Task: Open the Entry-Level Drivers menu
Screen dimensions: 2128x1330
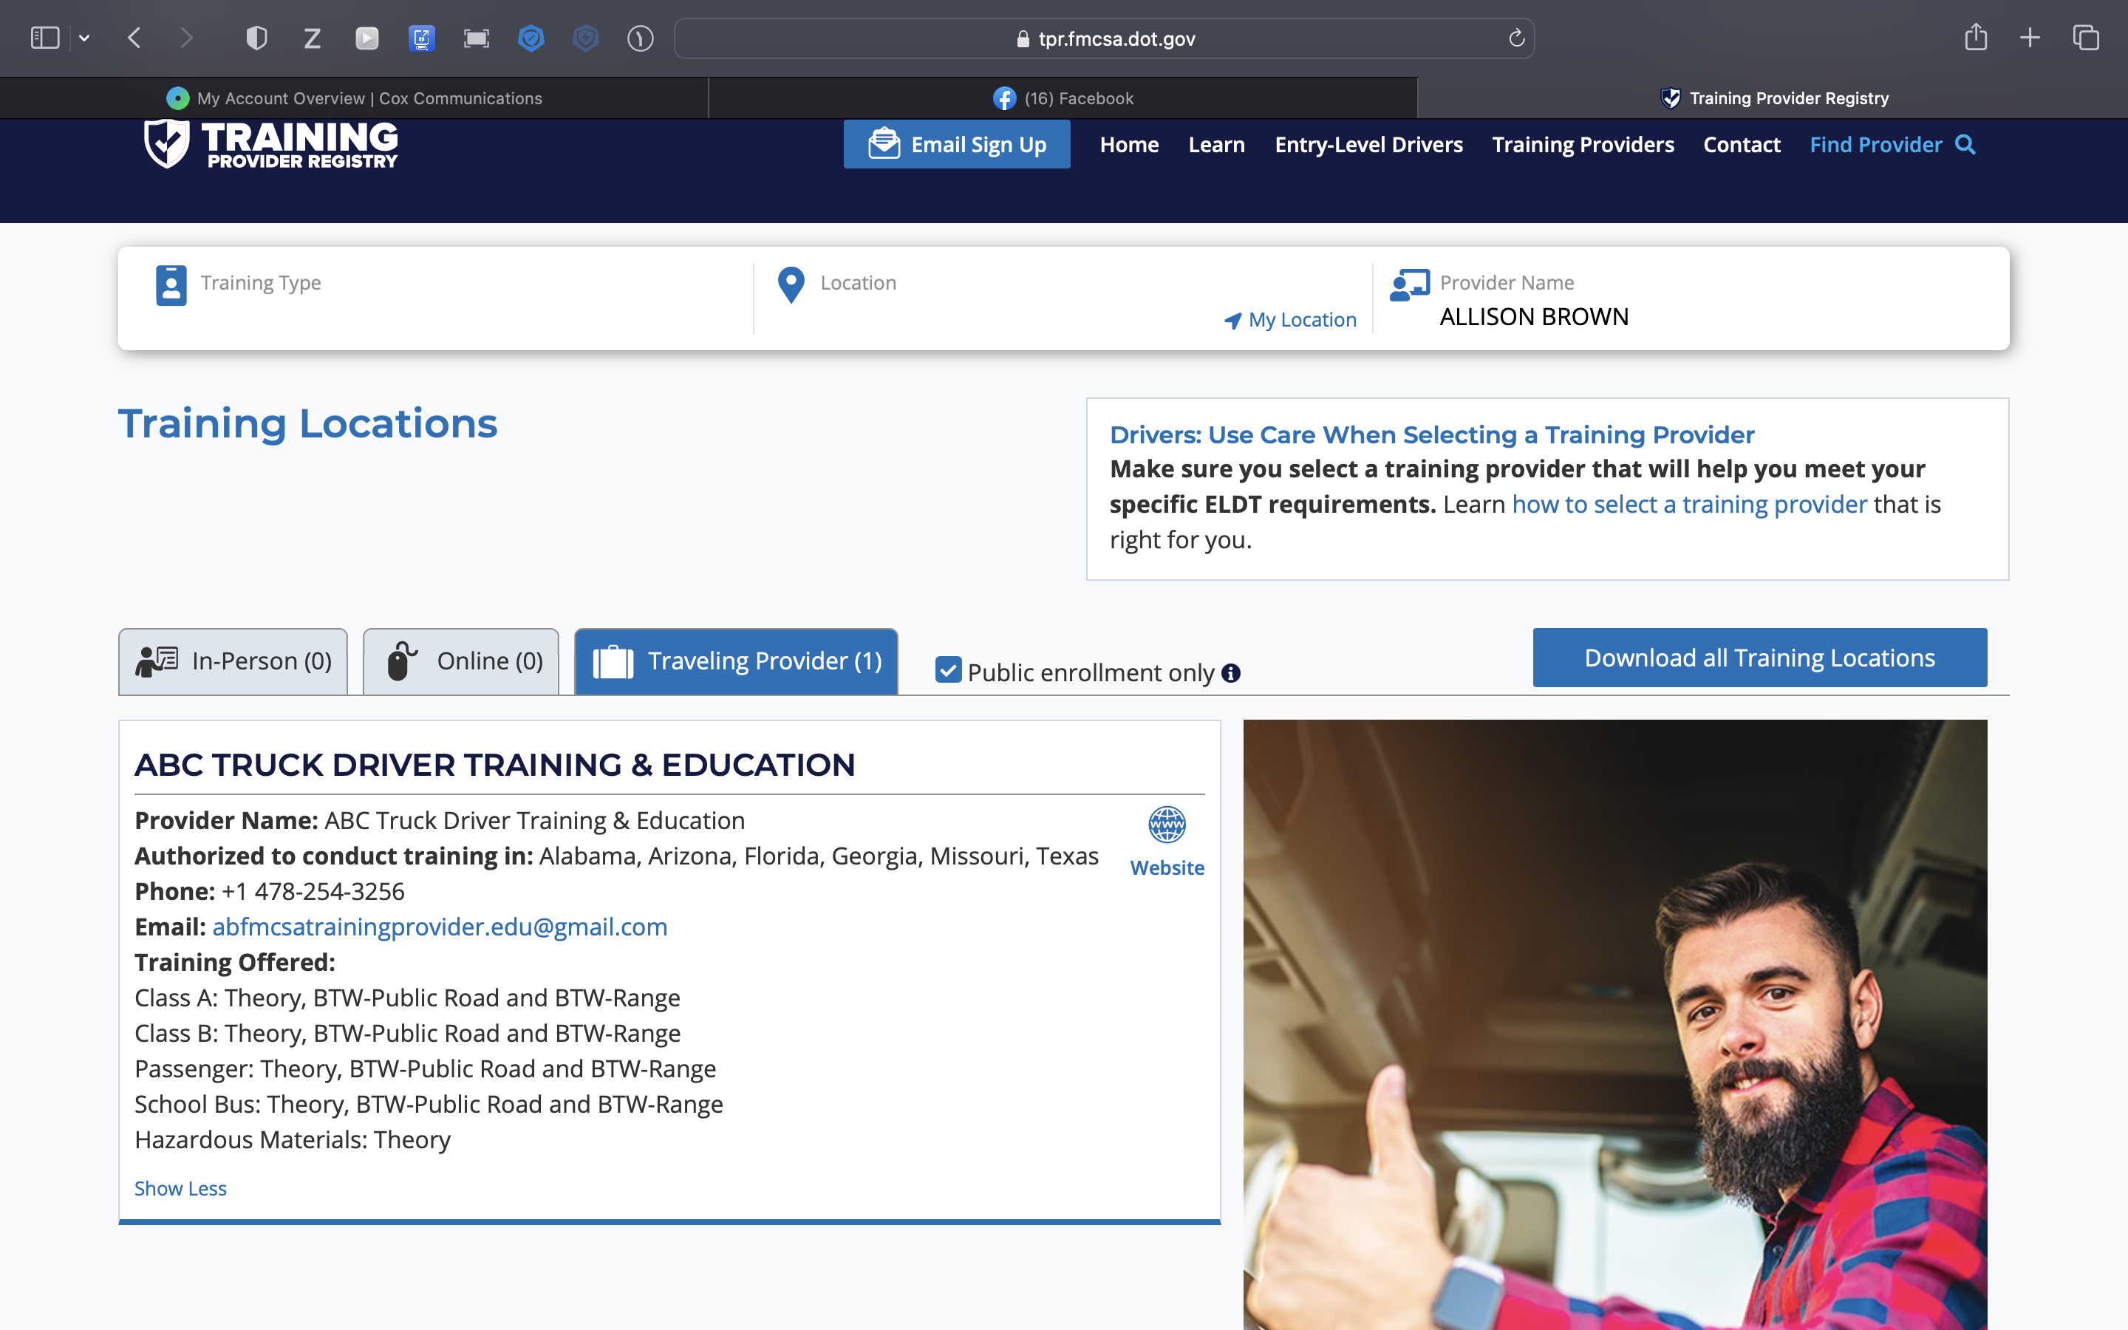Action: (x=1368, y=145)
